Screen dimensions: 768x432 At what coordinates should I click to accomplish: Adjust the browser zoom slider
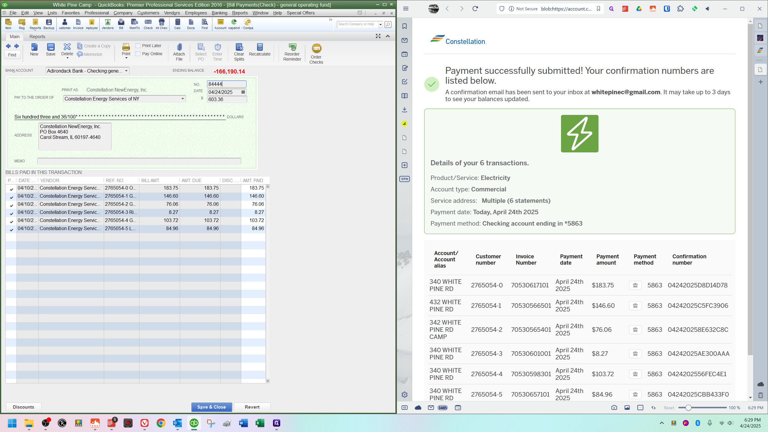[688, 408]
